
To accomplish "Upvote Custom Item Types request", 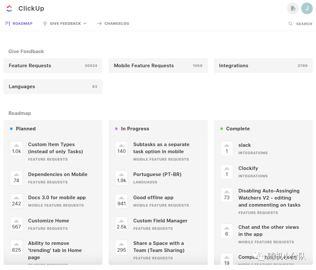I will [x=16, y=148].
